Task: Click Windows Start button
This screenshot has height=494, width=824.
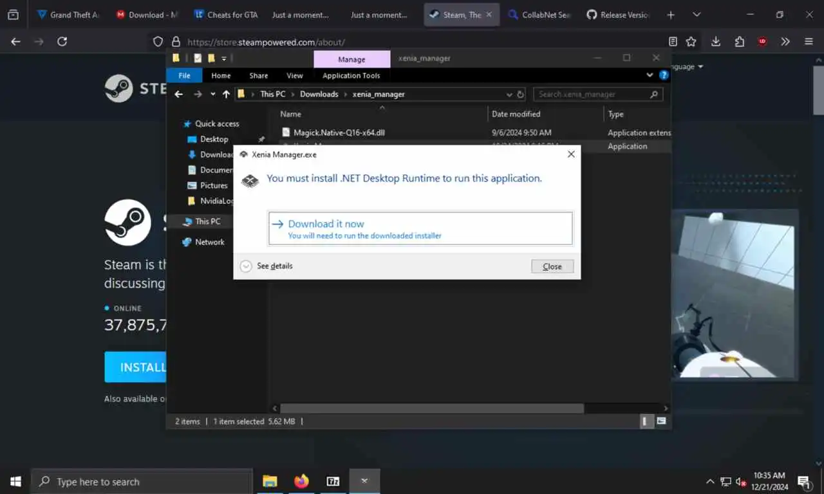Action: tap(15, 481)
